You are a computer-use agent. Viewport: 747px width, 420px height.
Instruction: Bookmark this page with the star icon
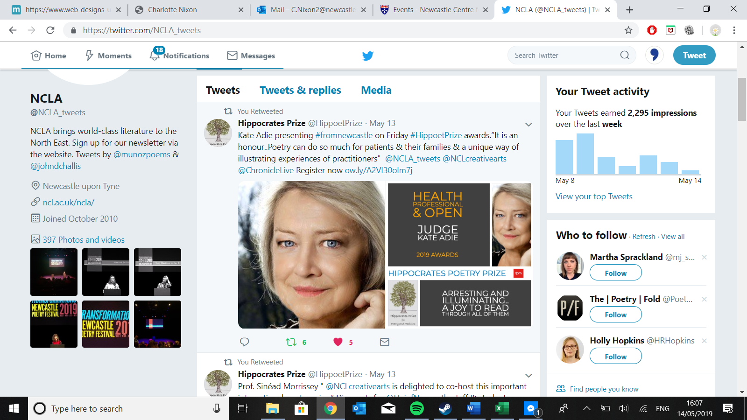tap(628, 30)
